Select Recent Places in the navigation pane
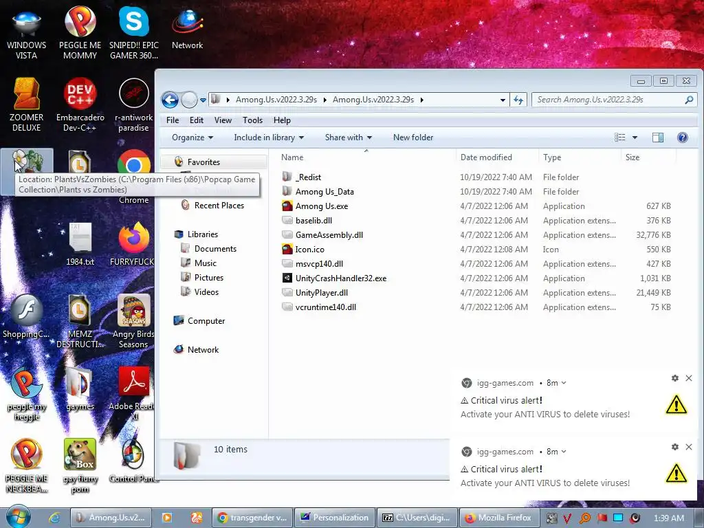The height and width of the screenshot is (528, 704). tap(219, 206)
